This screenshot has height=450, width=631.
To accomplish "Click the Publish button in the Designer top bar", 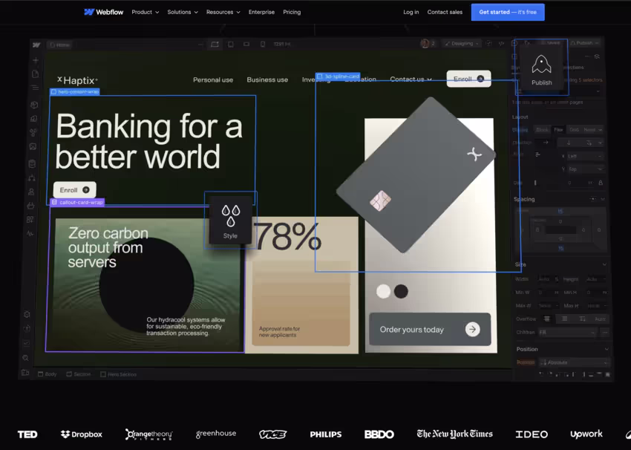I will pos(584,42).
